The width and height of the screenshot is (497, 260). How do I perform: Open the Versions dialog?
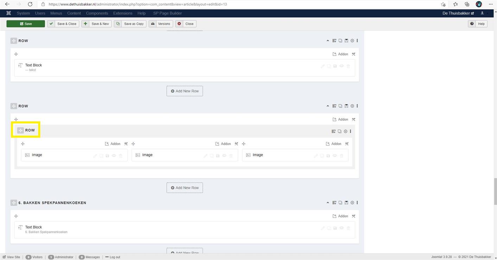(161, 24)
